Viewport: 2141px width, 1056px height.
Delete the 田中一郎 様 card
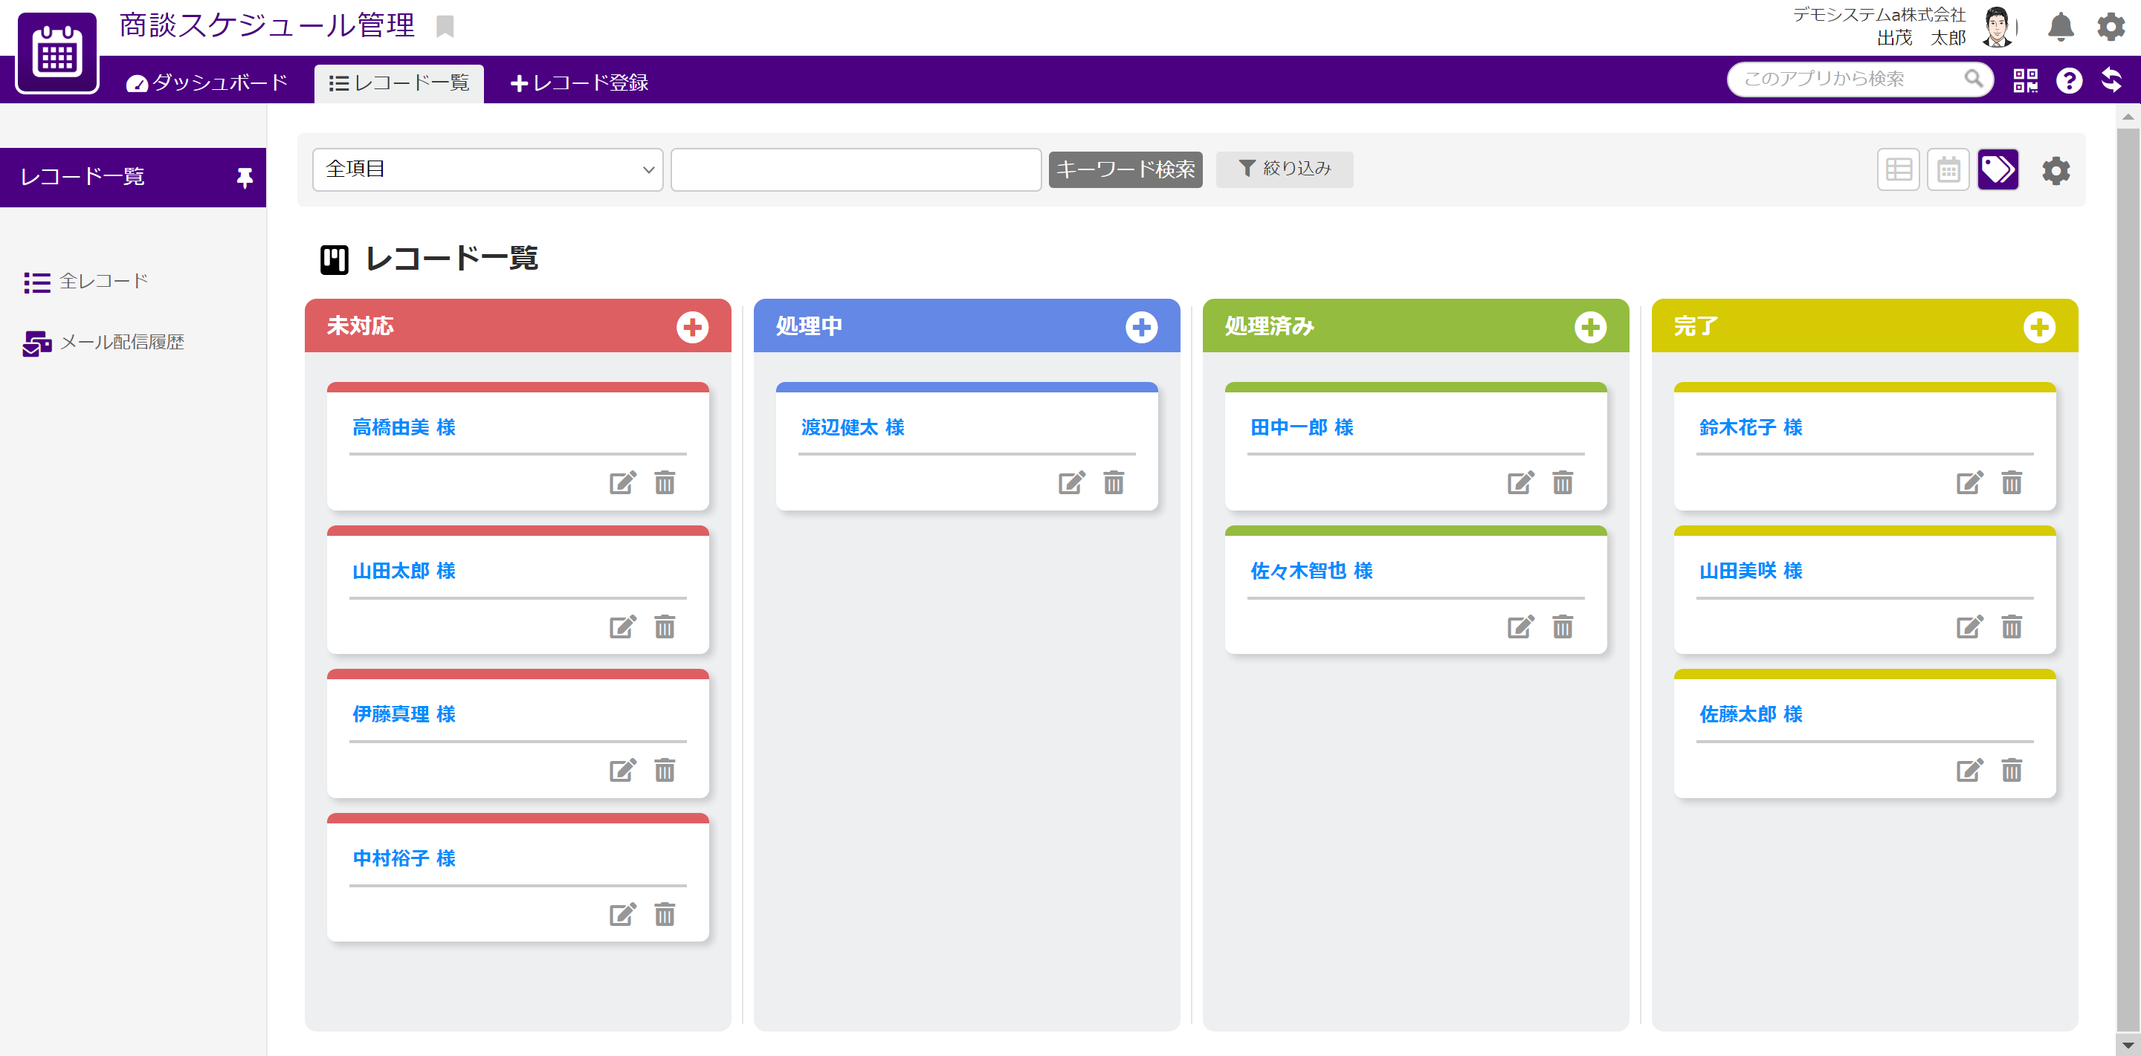(x=1563, y=482)
